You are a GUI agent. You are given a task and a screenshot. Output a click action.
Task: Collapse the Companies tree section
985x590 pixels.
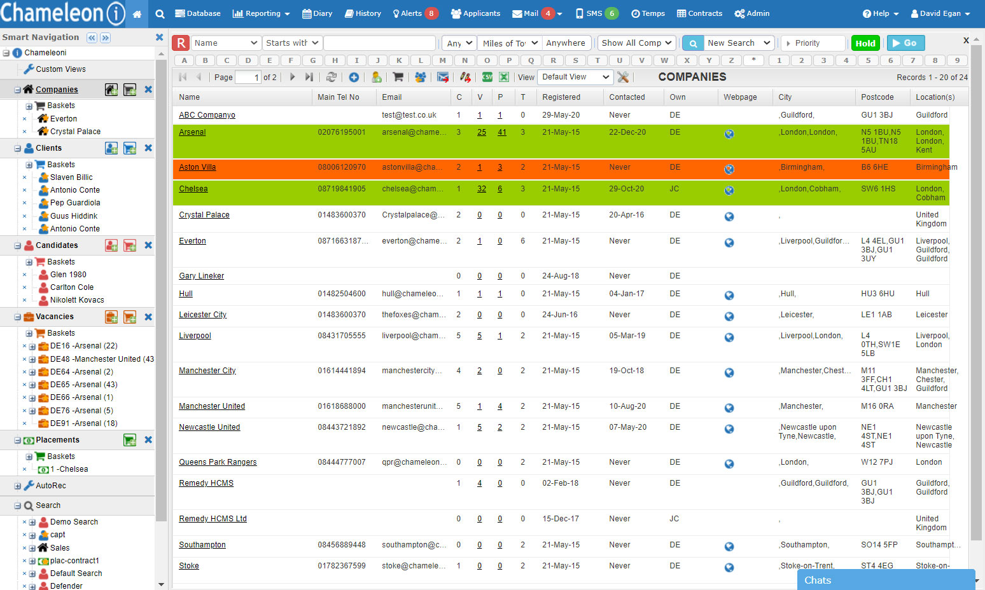[x=18, y=90]
